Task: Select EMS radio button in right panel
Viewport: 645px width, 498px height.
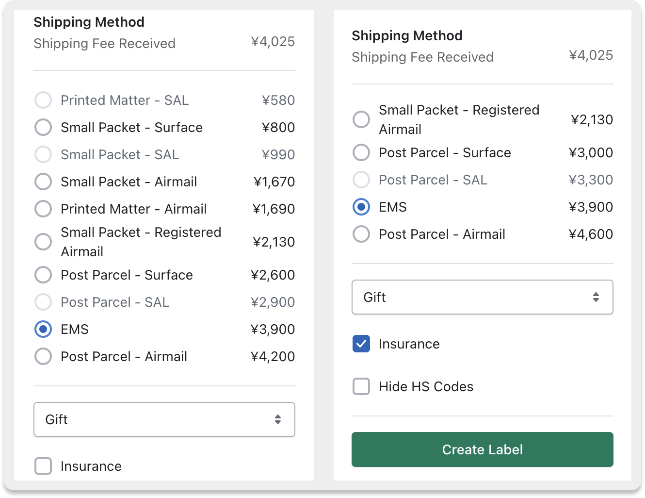Action: pyautogui.click(x=361, y=207)
